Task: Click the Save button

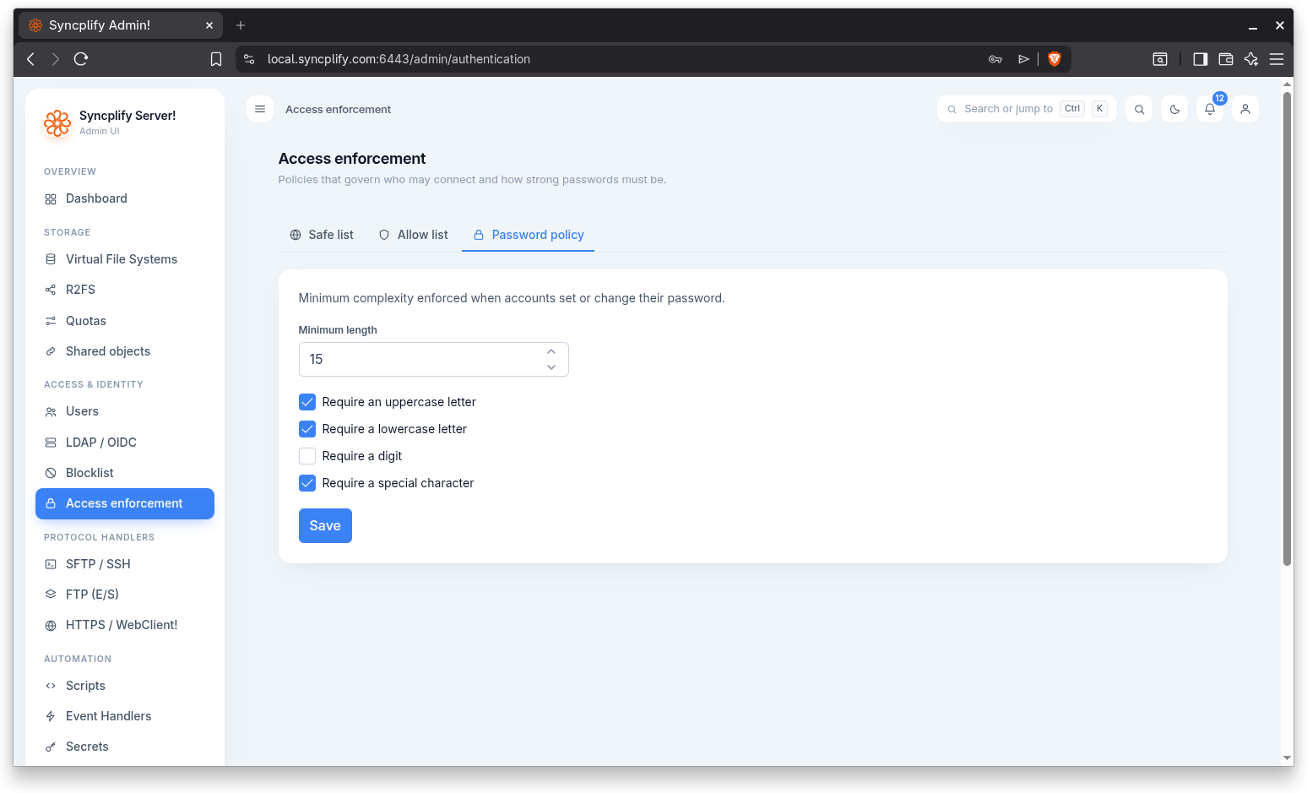Action: coord(325,526)
